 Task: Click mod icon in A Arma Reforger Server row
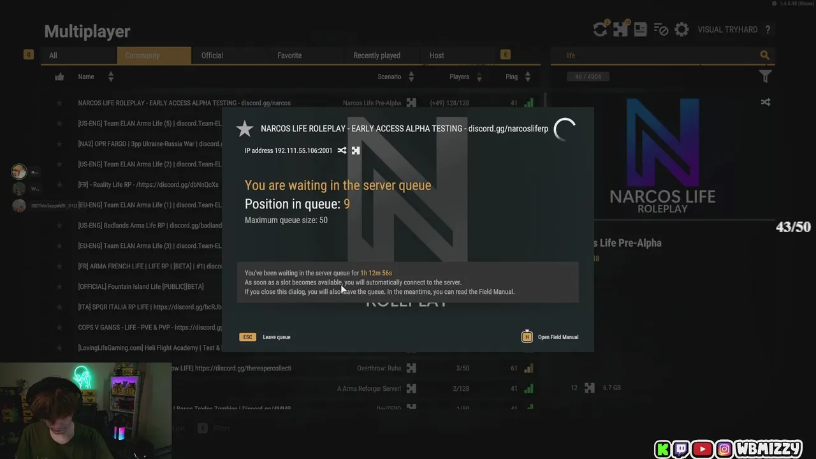click(411, 388)
